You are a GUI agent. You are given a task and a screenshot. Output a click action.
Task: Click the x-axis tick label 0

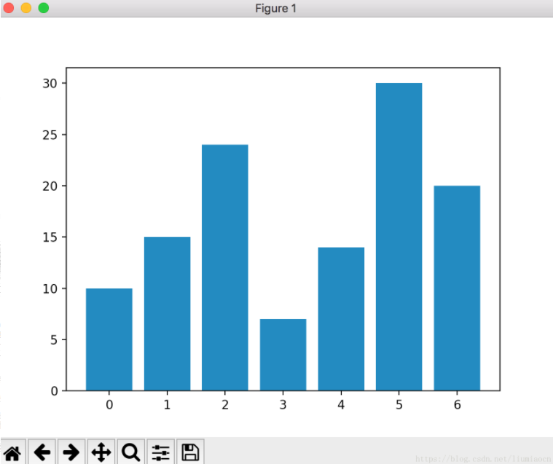(x=109, y=405)
